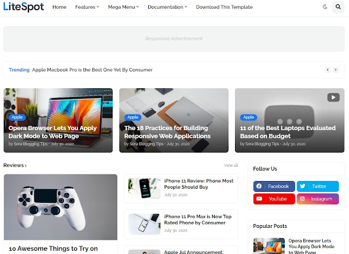Open the Reviews section heading

[x=15, y=165]
